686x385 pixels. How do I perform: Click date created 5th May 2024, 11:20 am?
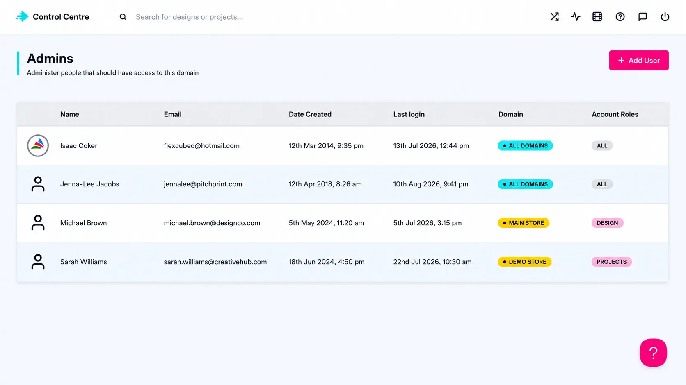[x=327, y=223]
